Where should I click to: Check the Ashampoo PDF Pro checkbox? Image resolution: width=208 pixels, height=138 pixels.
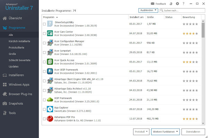[44, 119]
